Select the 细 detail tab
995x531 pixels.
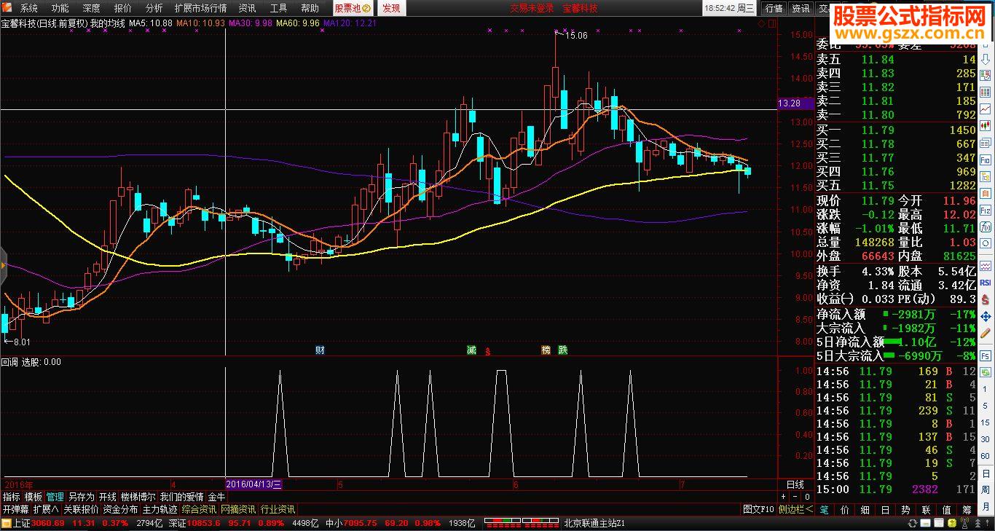[x=865, y=509]
